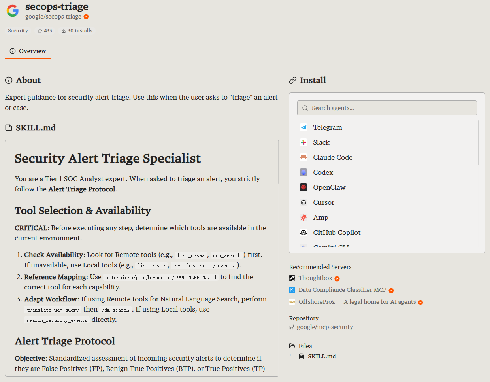This screenshot has height=382, width=490.
Task: Click the secops-triage title
Action: pyautogui.click(x=57, y=7)
